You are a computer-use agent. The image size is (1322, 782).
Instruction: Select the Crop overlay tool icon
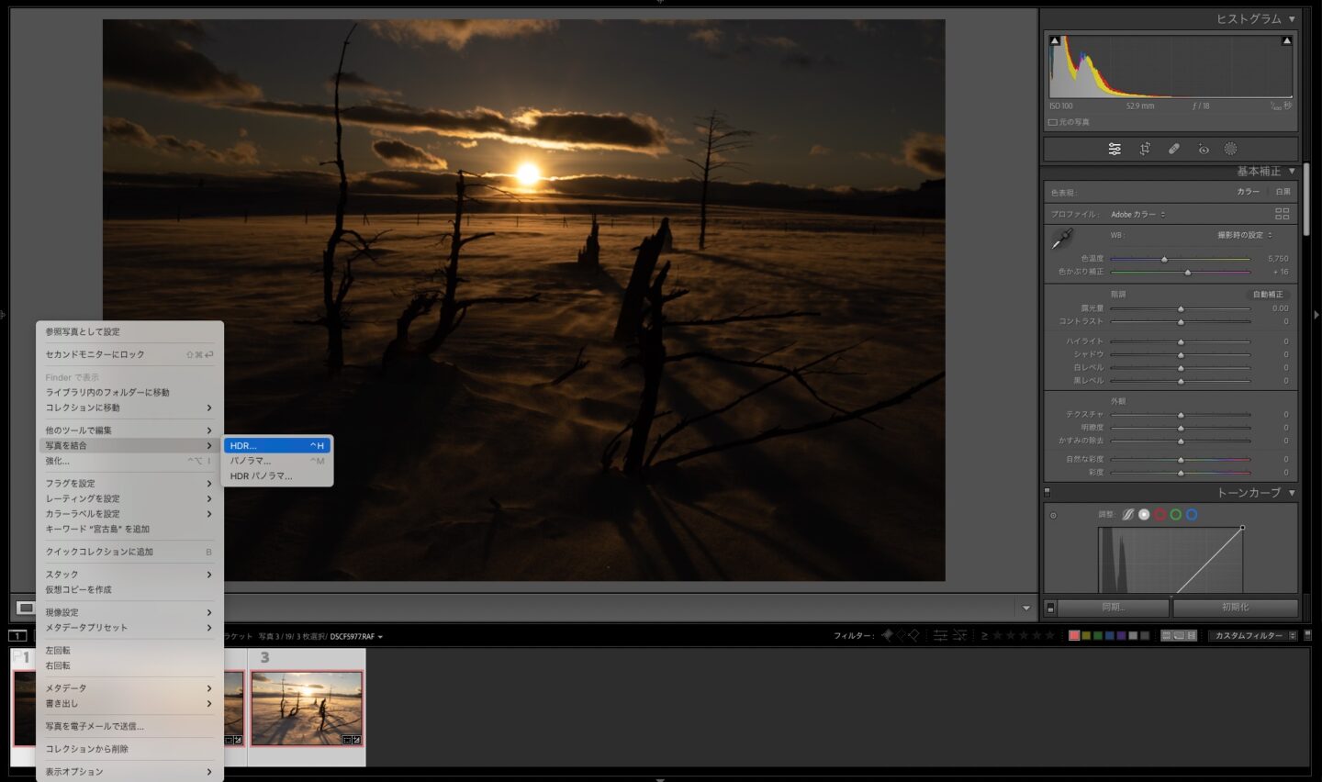(1145, 149)
